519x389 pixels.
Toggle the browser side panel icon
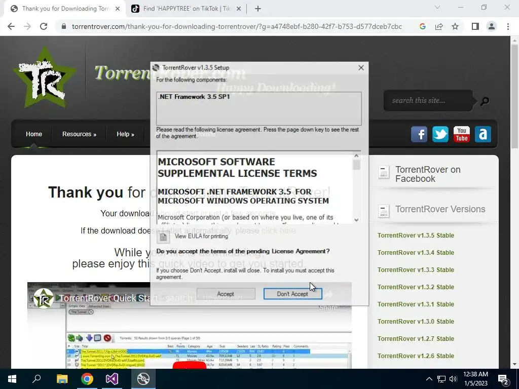click(x=475, y=26)
